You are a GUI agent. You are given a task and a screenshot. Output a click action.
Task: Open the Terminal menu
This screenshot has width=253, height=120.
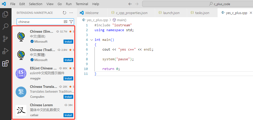click(x=82, y=4)
